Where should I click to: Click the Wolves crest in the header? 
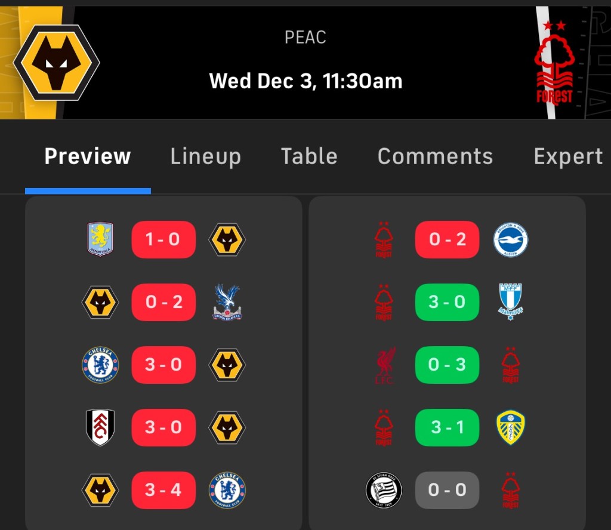[x=57, y=63]
